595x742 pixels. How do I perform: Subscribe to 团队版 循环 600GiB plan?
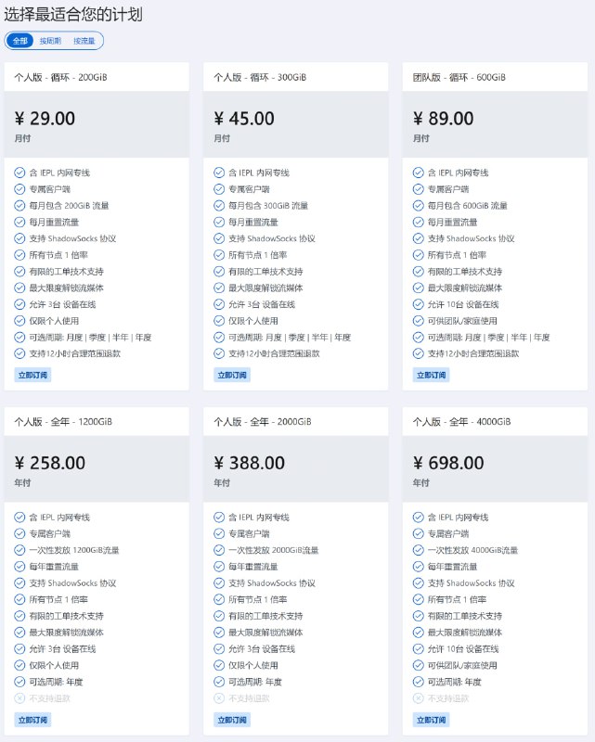click(x=431, y=376)
